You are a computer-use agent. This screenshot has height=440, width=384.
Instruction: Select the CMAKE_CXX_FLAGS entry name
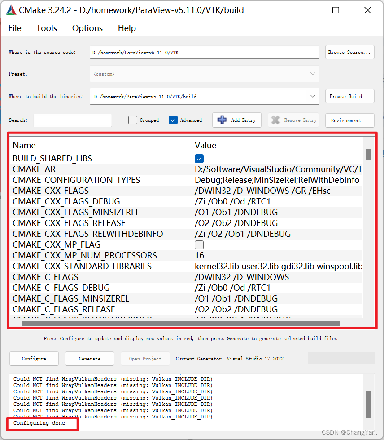(51, 191)
